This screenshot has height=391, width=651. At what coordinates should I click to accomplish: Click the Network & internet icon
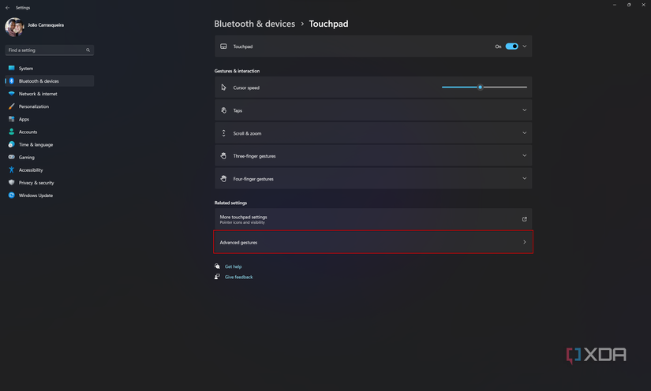click(12, 94)
